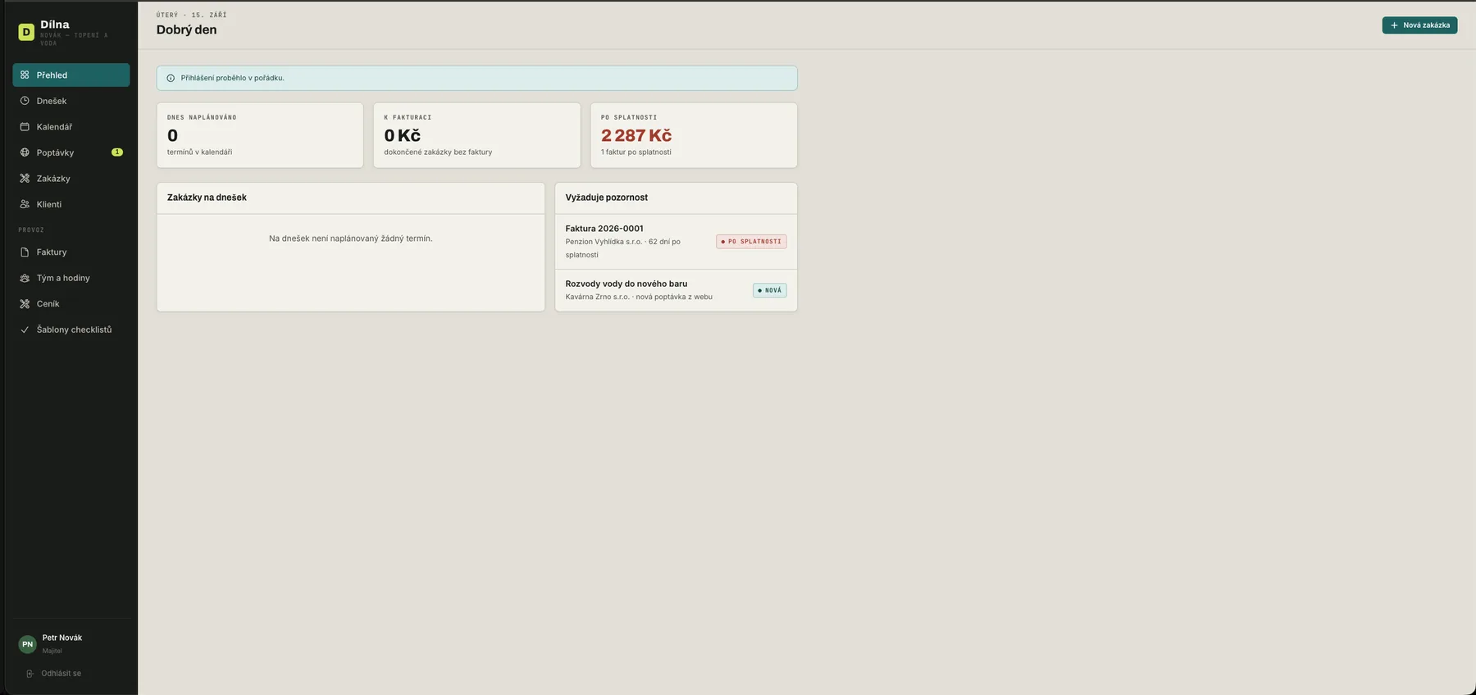
Task: Click the Zakázky tools icon
Action: coord(25,179)
